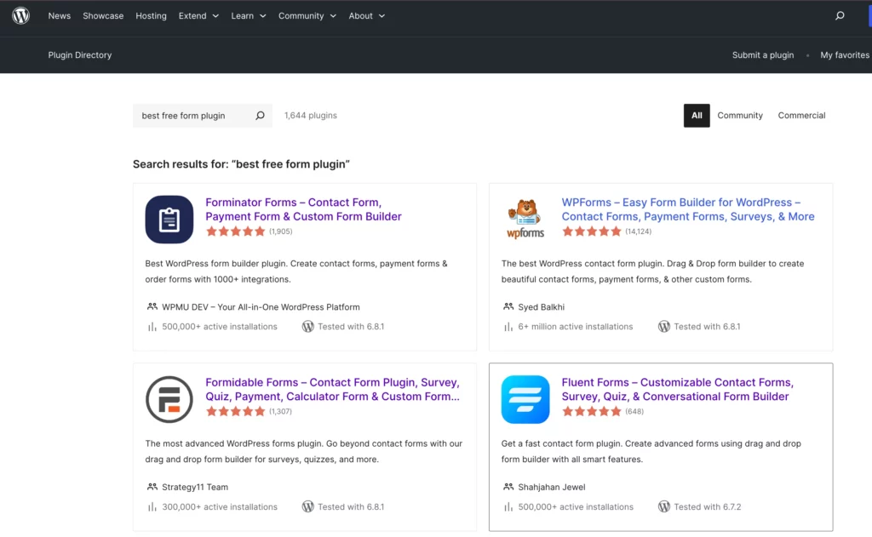Click bar chart icon in Fluent Forms card
Image resolution: width=872 pixels, height=537 pixels.
[508, 507]
